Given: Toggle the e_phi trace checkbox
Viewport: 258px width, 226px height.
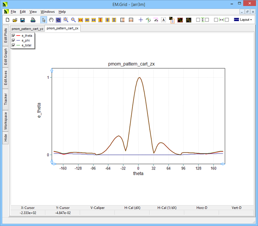Looking at the screenshot, I should point(14,40).
